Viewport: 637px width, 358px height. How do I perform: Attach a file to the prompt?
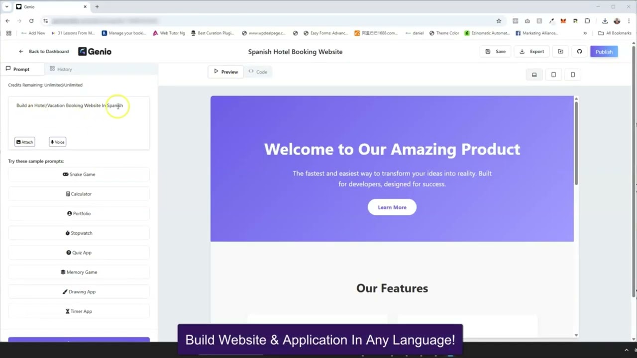point(24,142)
